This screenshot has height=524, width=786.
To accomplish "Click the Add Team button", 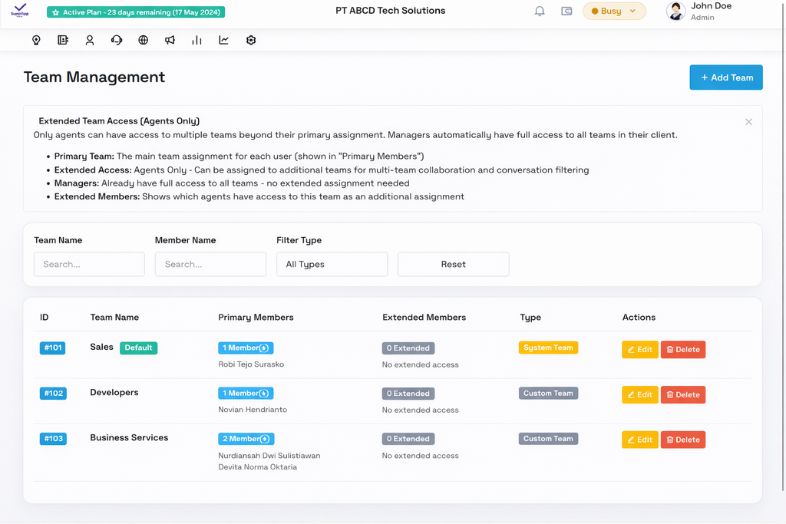I will pos(726,77).
